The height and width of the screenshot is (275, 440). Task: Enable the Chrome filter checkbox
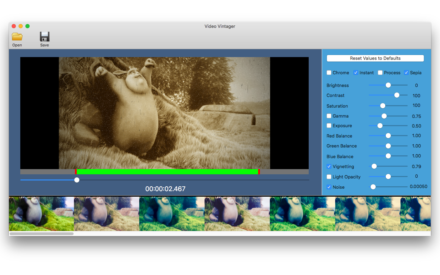click(329, 73)
